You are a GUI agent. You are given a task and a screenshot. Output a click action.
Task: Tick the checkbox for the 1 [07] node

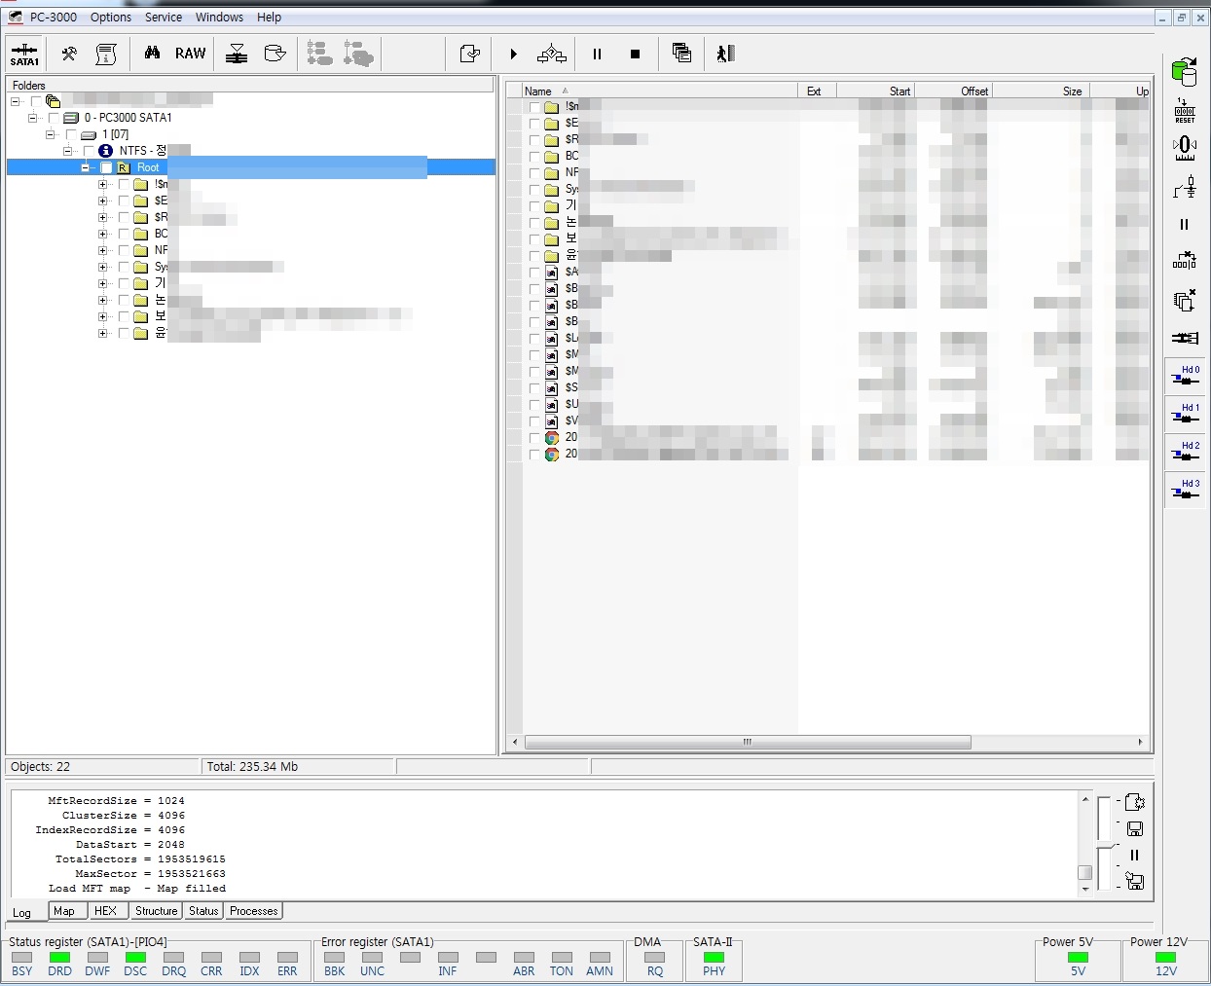coord(71,134)
